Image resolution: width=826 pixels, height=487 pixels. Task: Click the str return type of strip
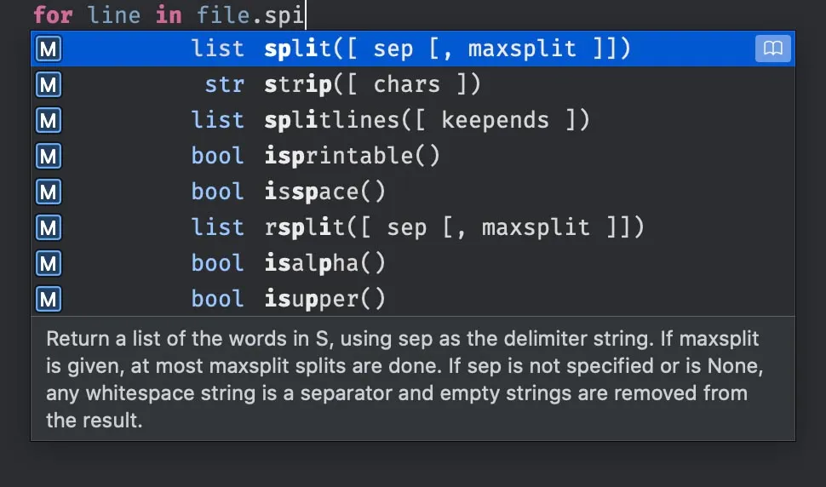(x=225, y=84)
